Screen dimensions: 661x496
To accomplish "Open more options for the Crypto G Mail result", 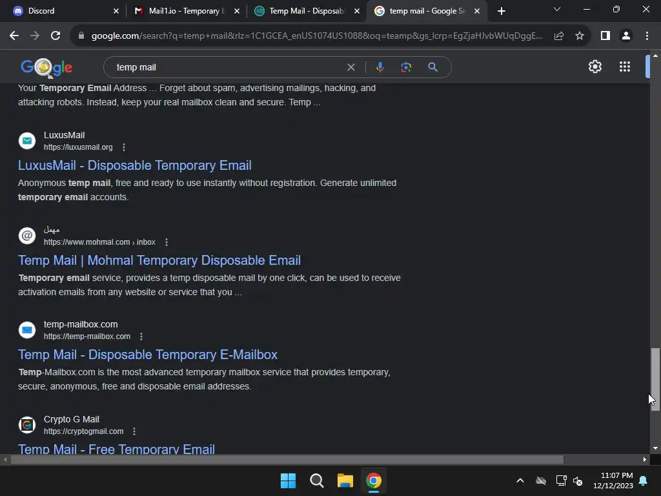I will click(134, 431).
